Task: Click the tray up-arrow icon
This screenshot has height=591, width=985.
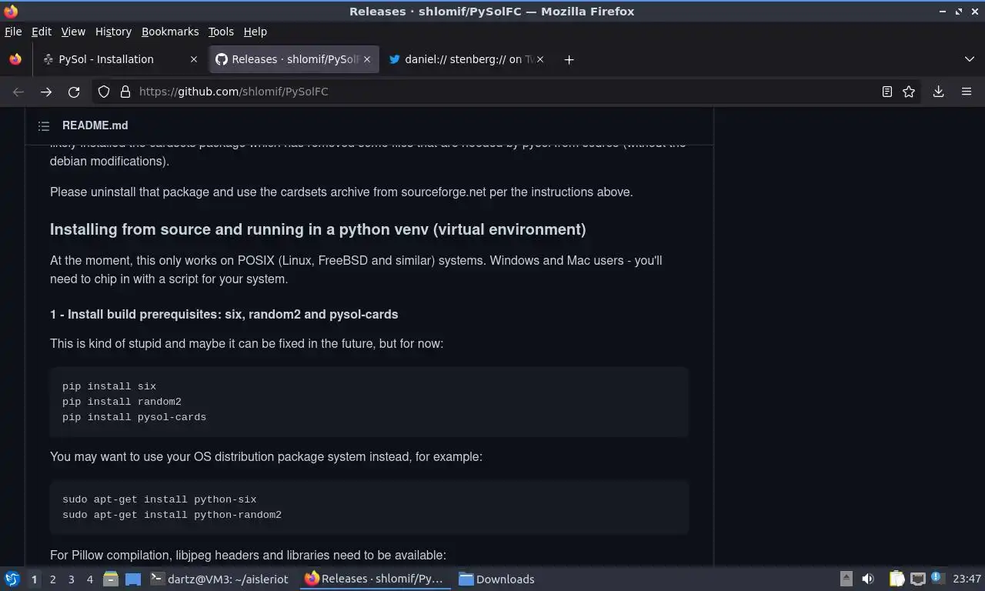Action: pyautogui.click(x=846, y=579)
